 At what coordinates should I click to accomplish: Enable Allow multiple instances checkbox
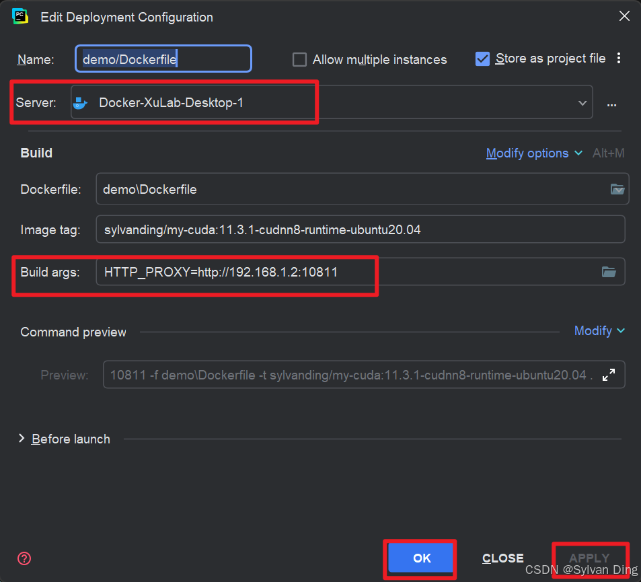299,60
